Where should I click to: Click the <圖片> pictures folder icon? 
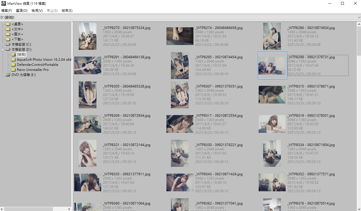coord(8,34)
